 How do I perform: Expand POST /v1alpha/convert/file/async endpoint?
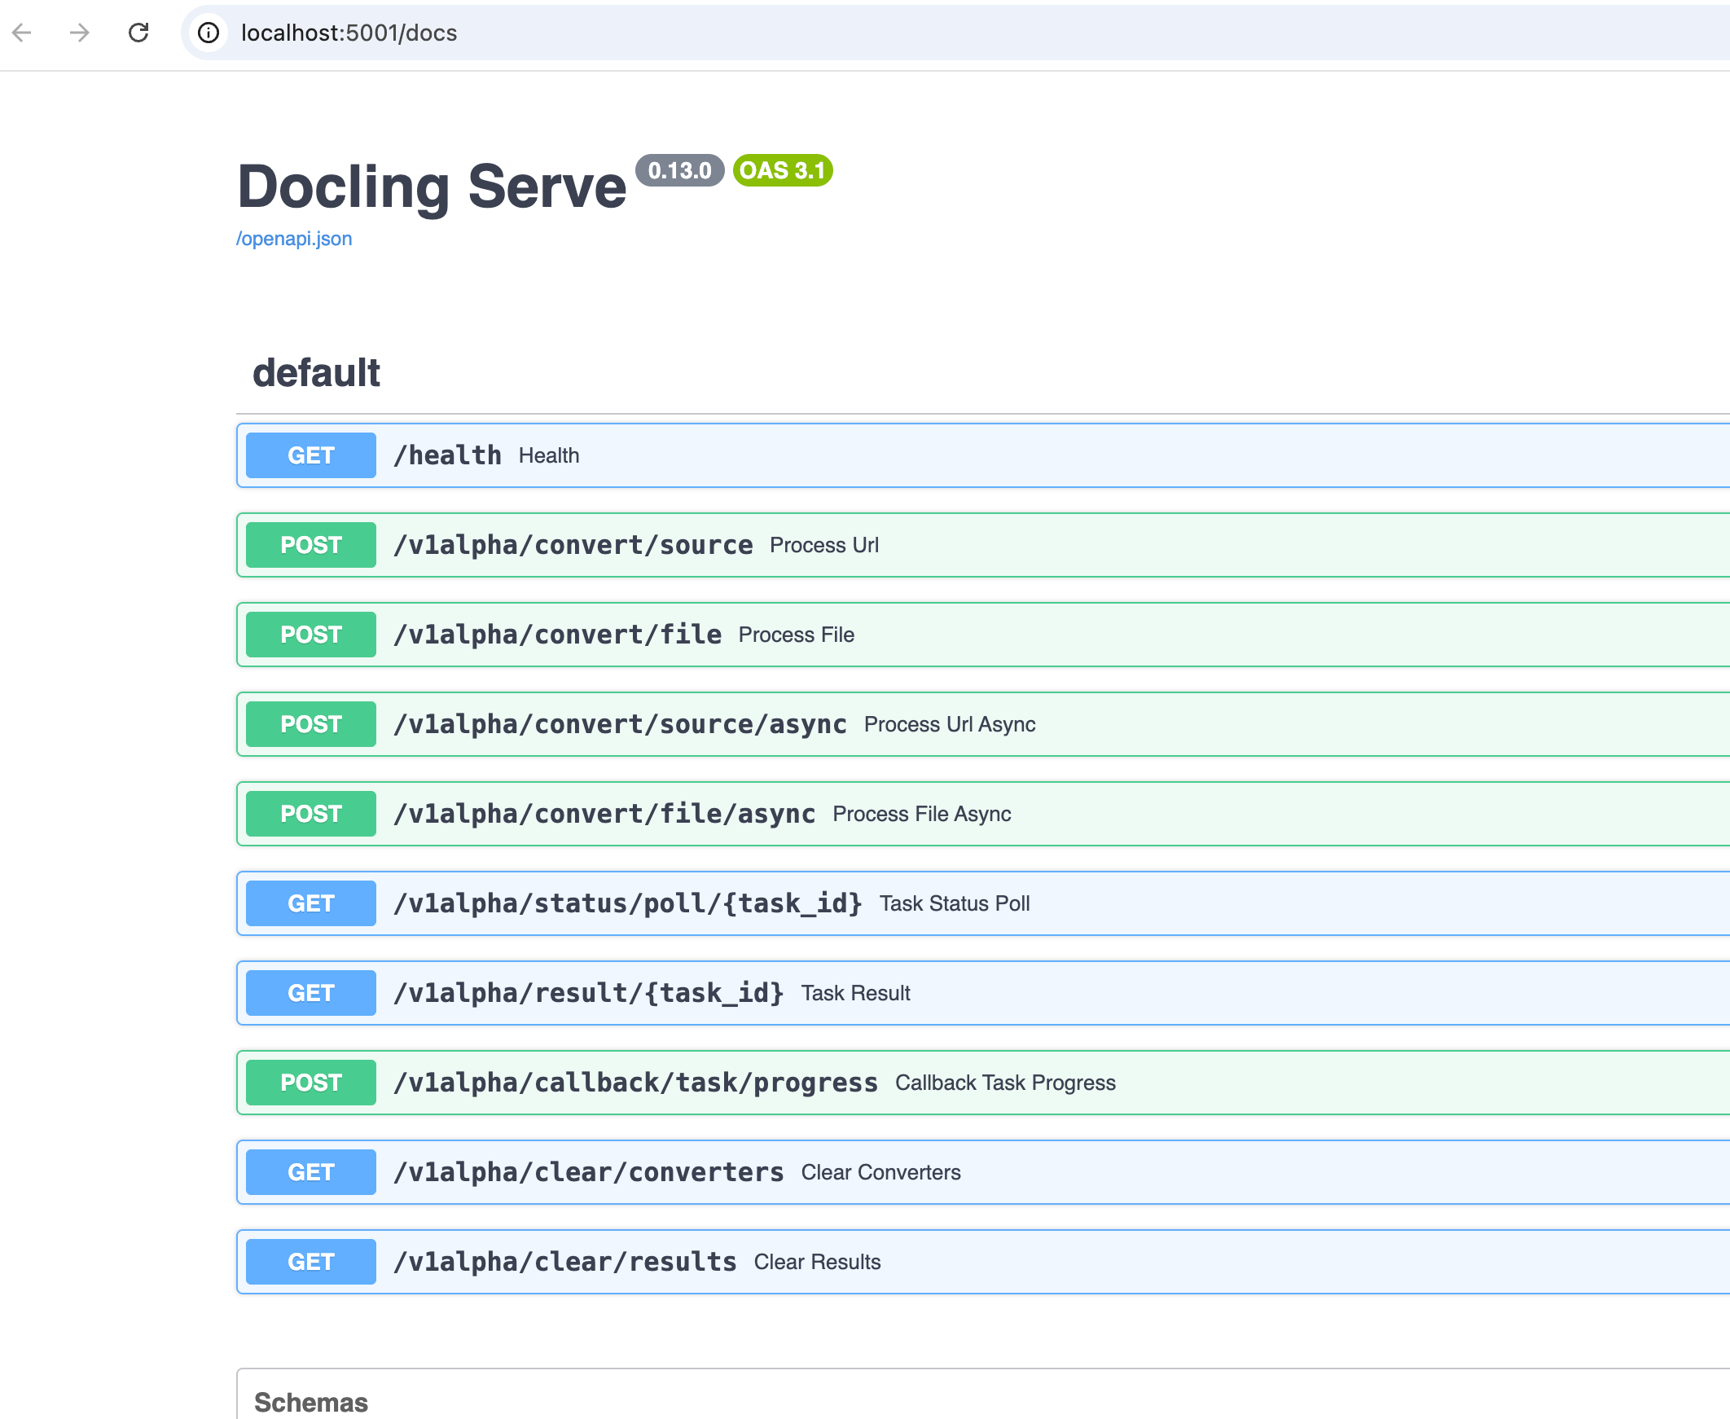pos(983,814)
